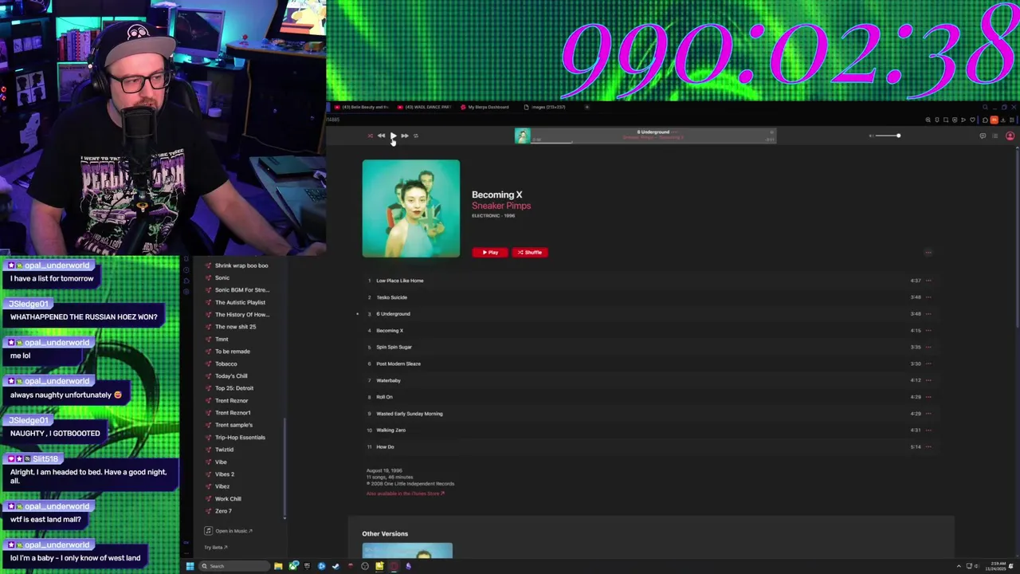The height and width of the screenshot is (574, 1020).
Task: Open more options for Roll On
Action: (x=928, y=397)
